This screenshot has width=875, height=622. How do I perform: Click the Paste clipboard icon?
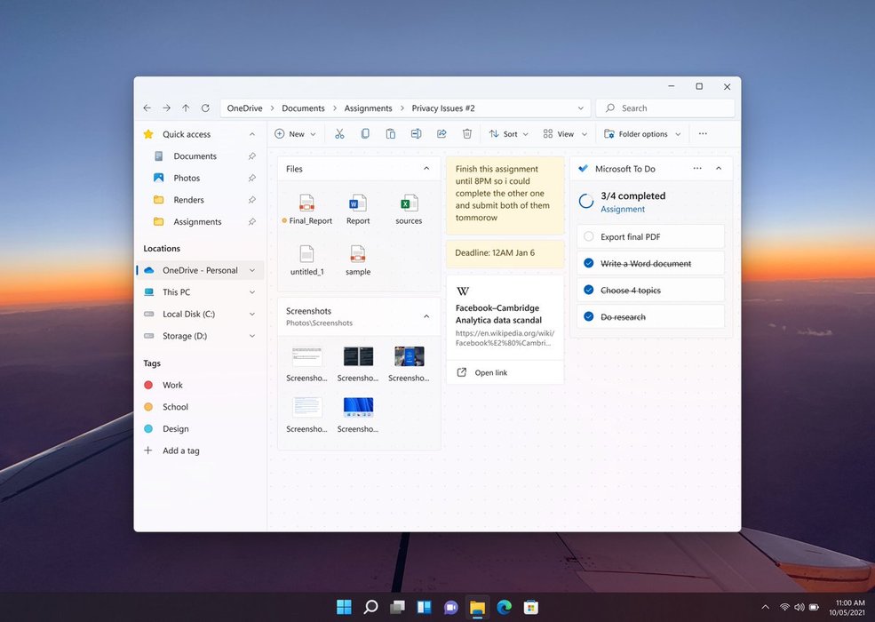(x=390, y=134)
